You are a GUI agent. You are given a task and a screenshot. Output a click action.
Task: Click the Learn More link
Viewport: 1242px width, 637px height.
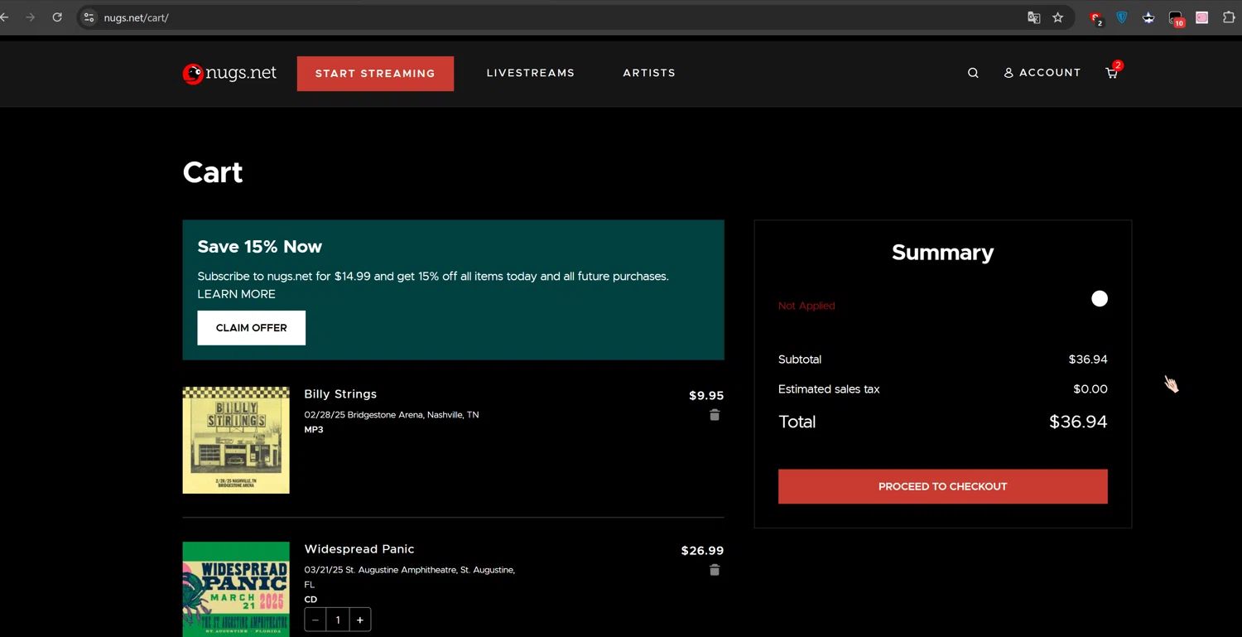coord(236,294)
